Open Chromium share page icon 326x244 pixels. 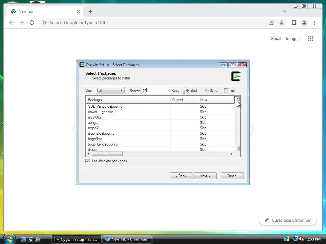tap(271, 23)
